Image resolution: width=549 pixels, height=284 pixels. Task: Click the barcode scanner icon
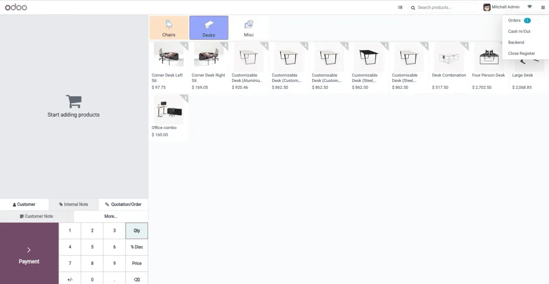point(400,7)
